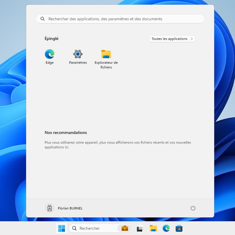Image resolution: width=235 pixels, height=235 pixels.
Task: Open the Microsoft Store from the taskbar
Action: (179, 228)
